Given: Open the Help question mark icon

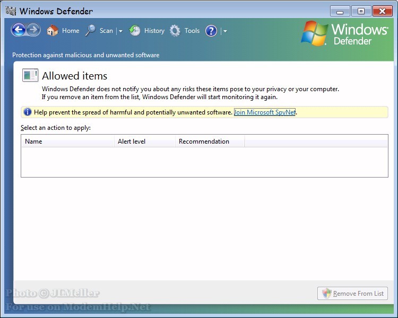Looking at the screenshot, I should pyautogui.click(x=211, y=31).
